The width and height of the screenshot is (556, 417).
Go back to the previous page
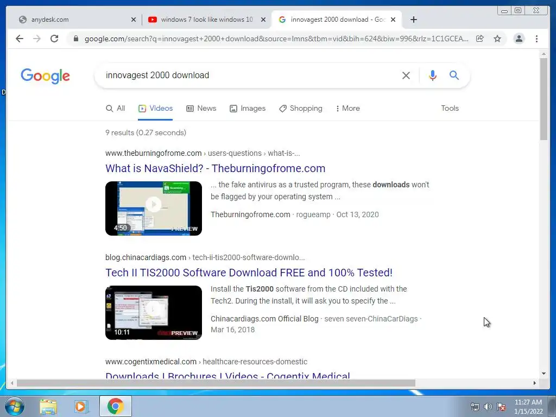[x=20, y=39]
